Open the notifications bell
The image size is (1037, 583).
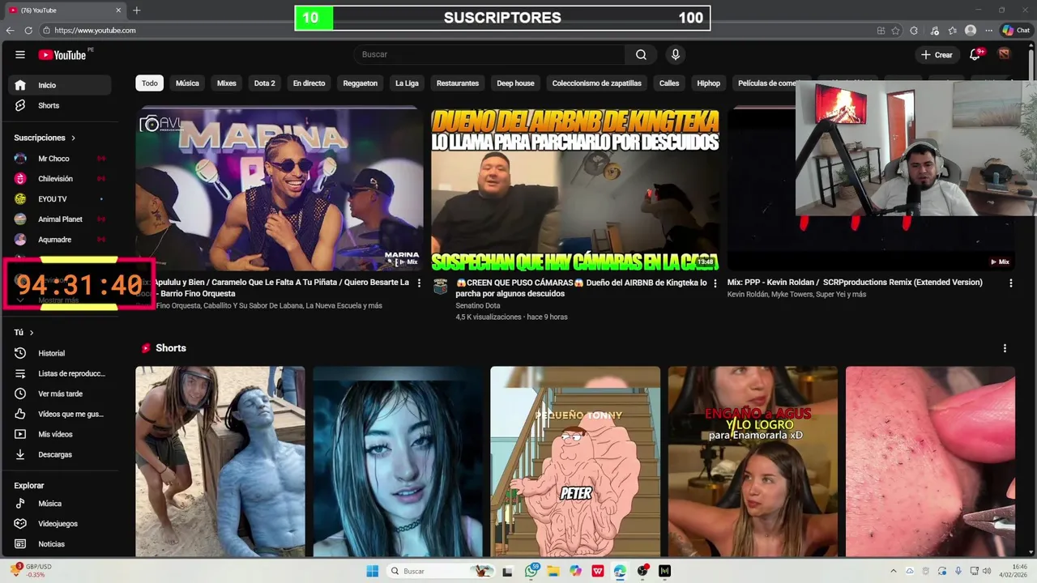click(x=975, y=54)
